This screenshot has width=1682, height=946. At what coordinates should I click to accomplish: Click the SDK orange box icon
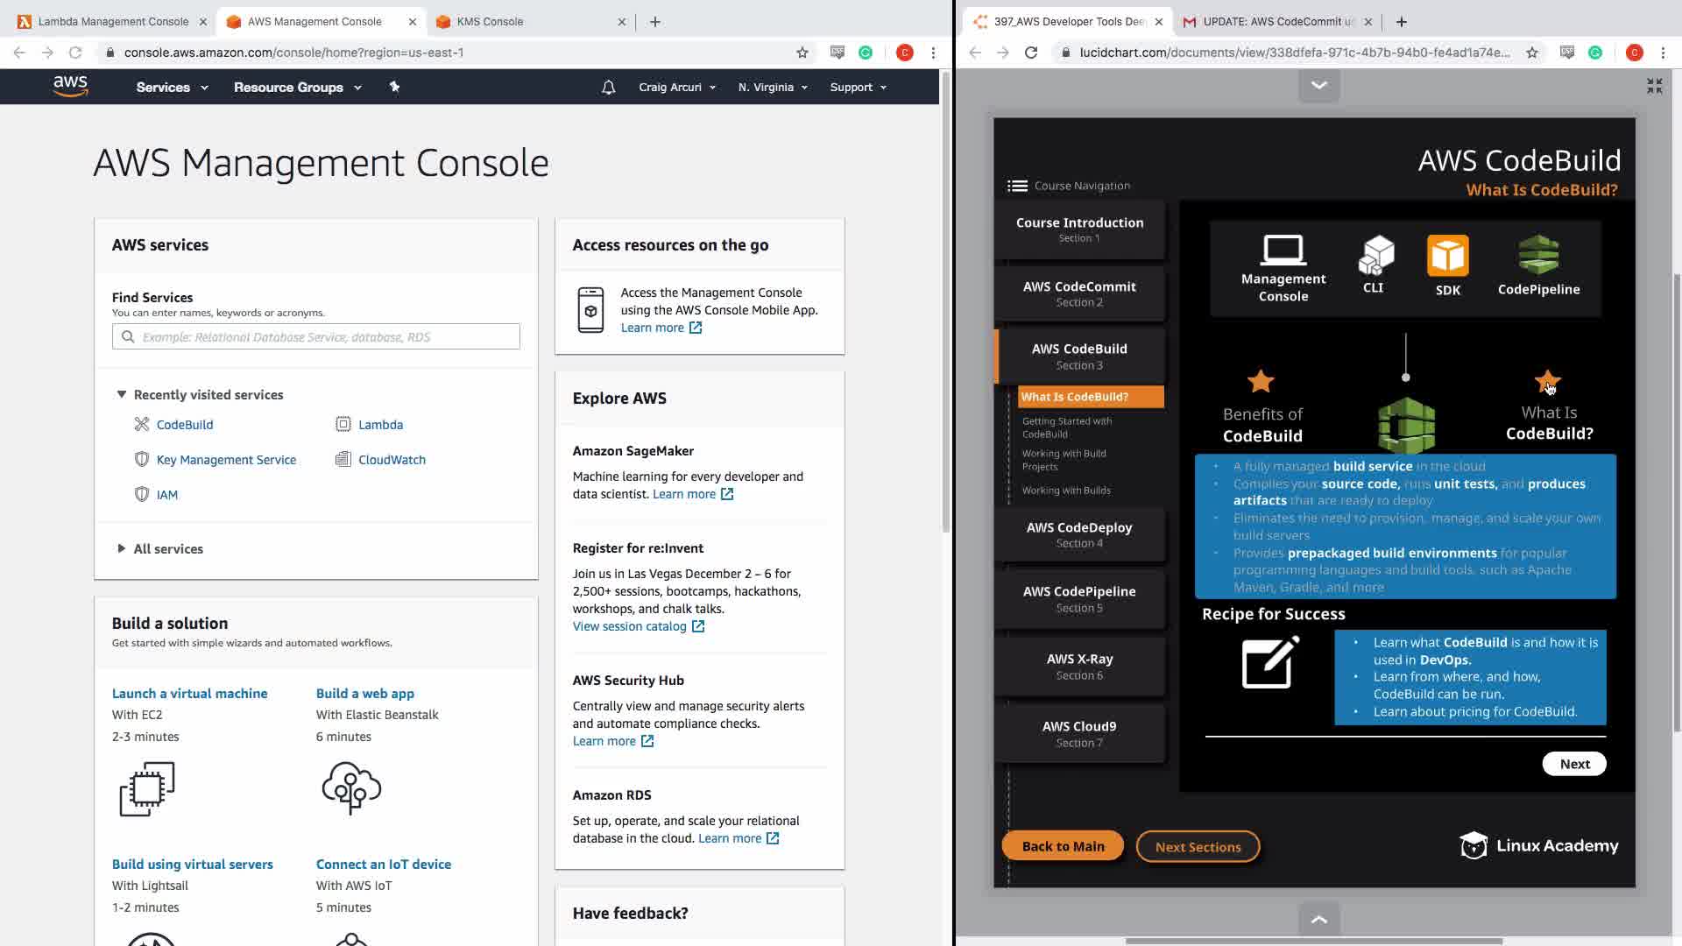(1447, 256)
